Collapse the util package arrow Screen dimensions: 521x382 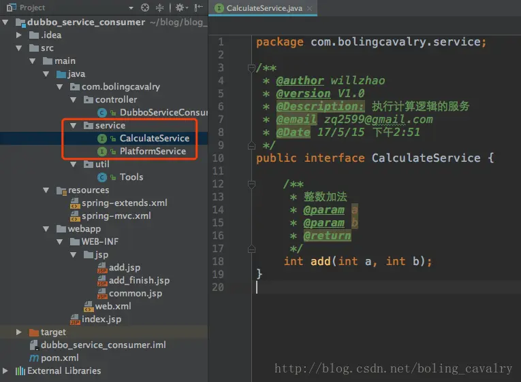[x=74, y=164]
